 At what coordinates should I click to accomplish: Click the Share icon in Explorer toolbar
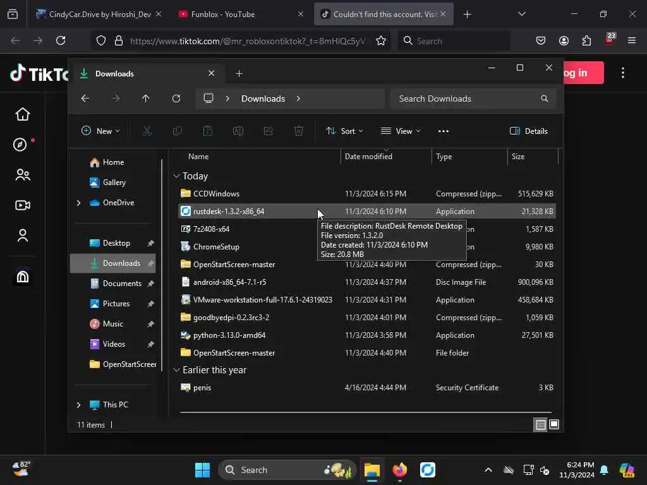(x=268, y=131)
